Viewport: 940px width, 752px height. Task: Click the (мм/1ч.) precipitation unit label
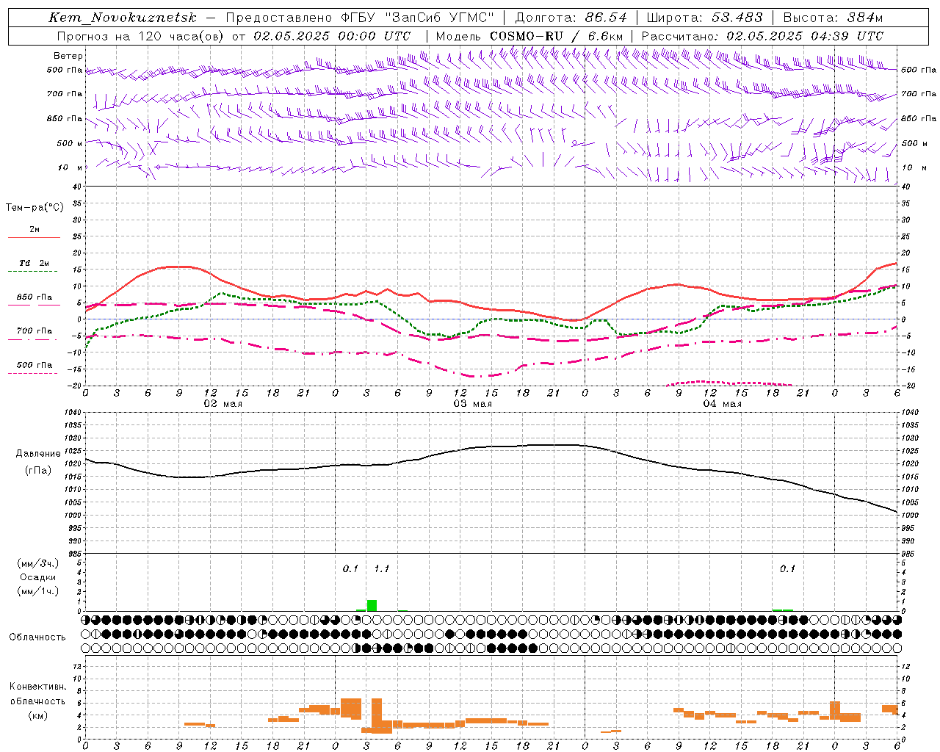point(38,591)
